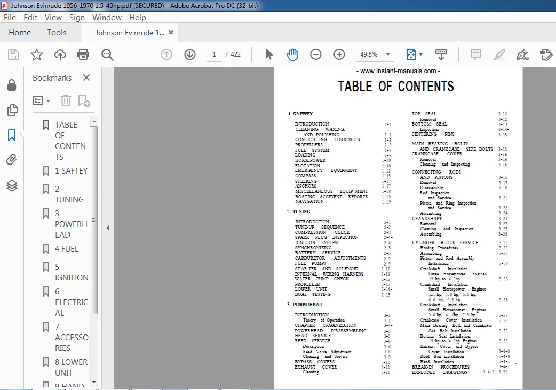
Task: Click the scrolling mode keyboard icon
Action: click(x=441, y=54)
